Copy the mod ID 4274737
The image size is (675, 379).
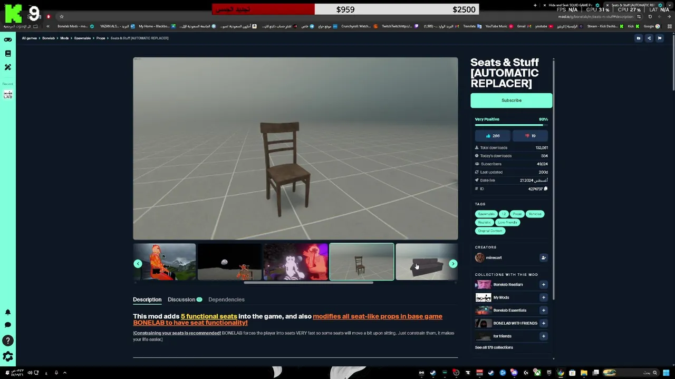(x=546, y=188)
